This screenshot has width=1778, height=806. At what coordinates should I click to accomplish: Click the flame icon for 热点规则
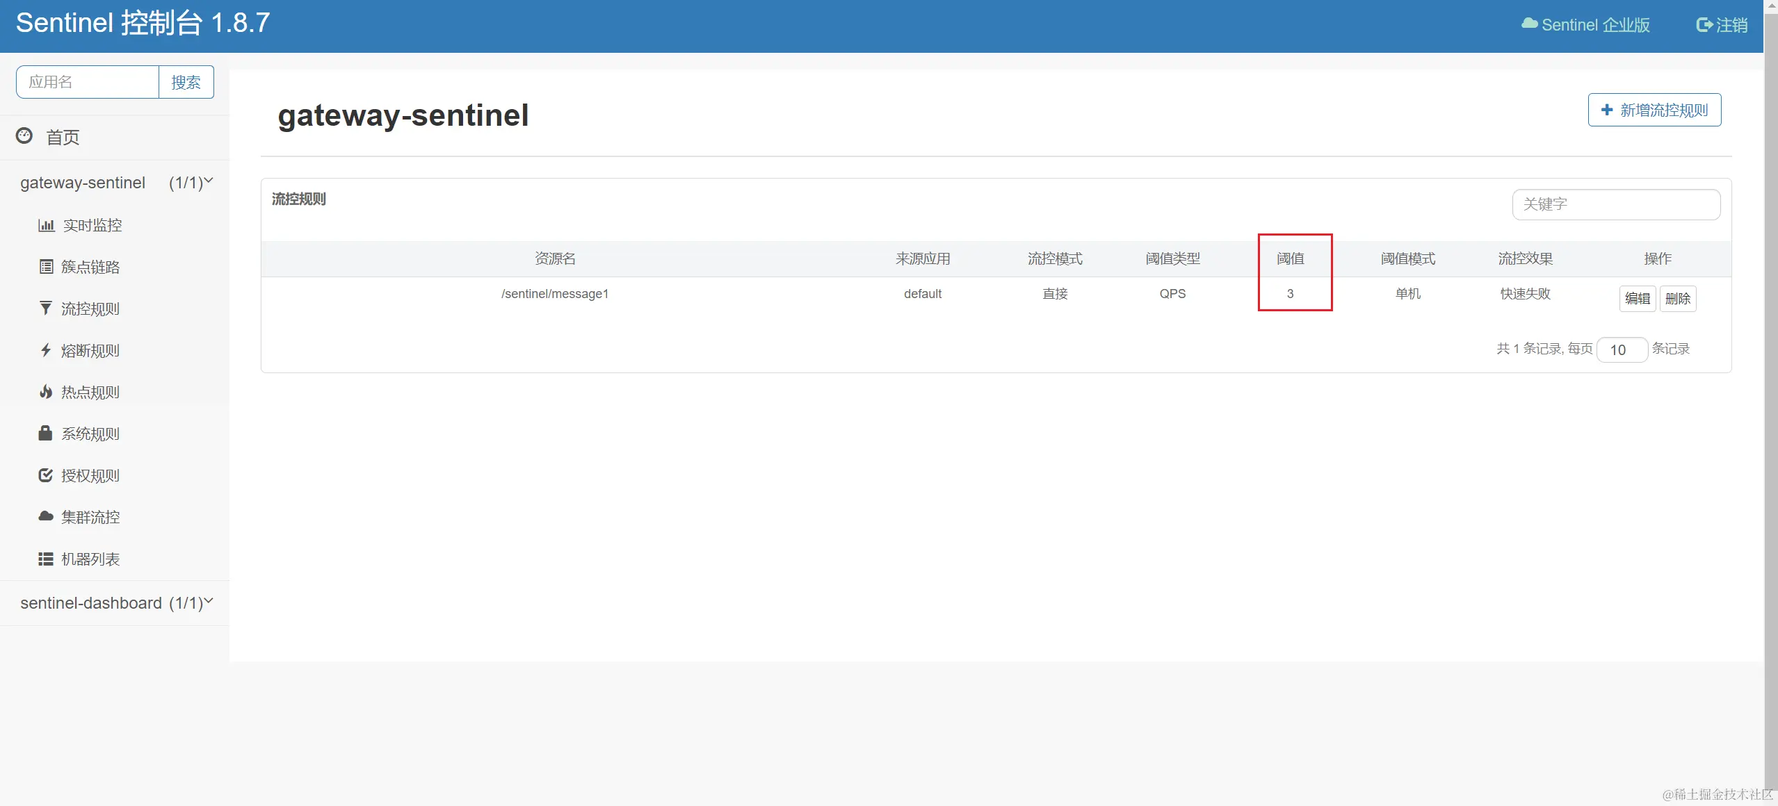(x=46, y=392)
